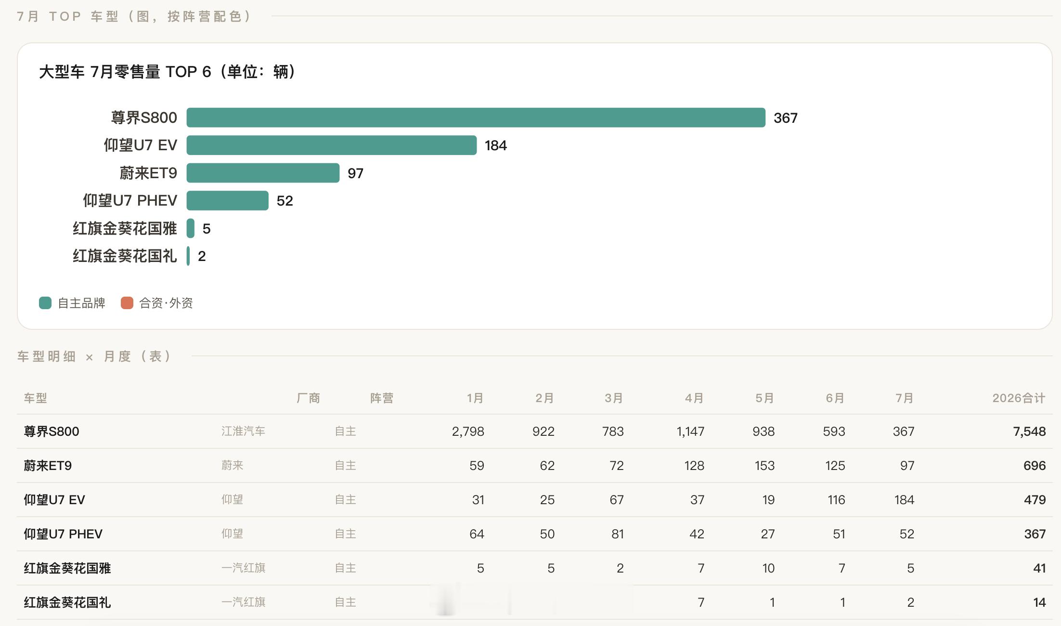Click the 81 March cell for 仰望U7 PHEV
The width and height of the screenshot is (1061, 626).
tap(618, 534)
